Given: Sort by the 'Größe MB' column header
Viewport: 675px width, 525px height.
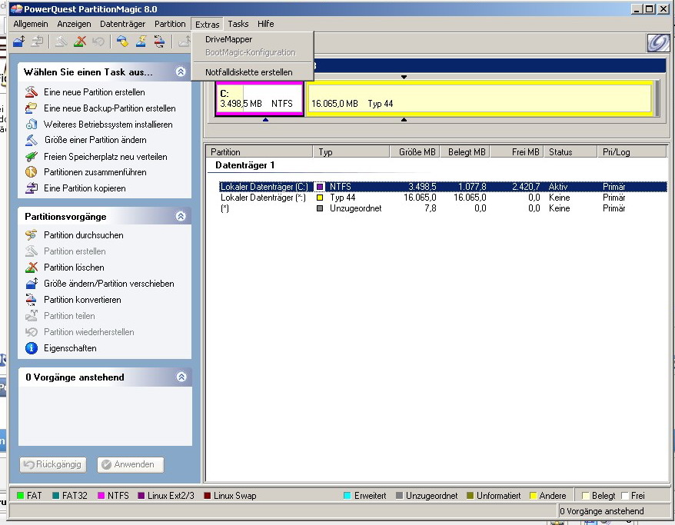Looking at the screenshot, I should 415,152.
